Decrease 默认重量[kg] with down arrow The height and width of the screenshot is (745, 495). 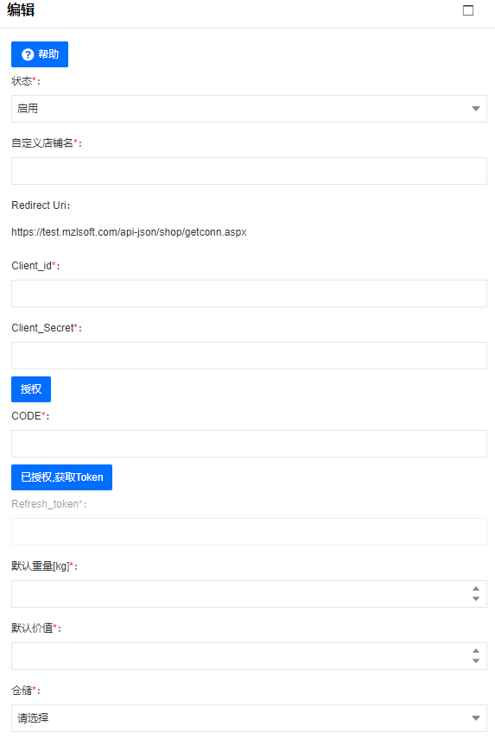pyautogui.click(x=476, y=598)
